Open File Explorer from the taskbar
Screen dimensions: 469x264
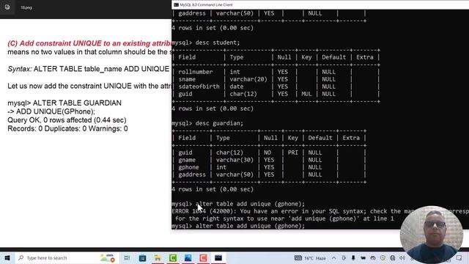click(158, 257)
